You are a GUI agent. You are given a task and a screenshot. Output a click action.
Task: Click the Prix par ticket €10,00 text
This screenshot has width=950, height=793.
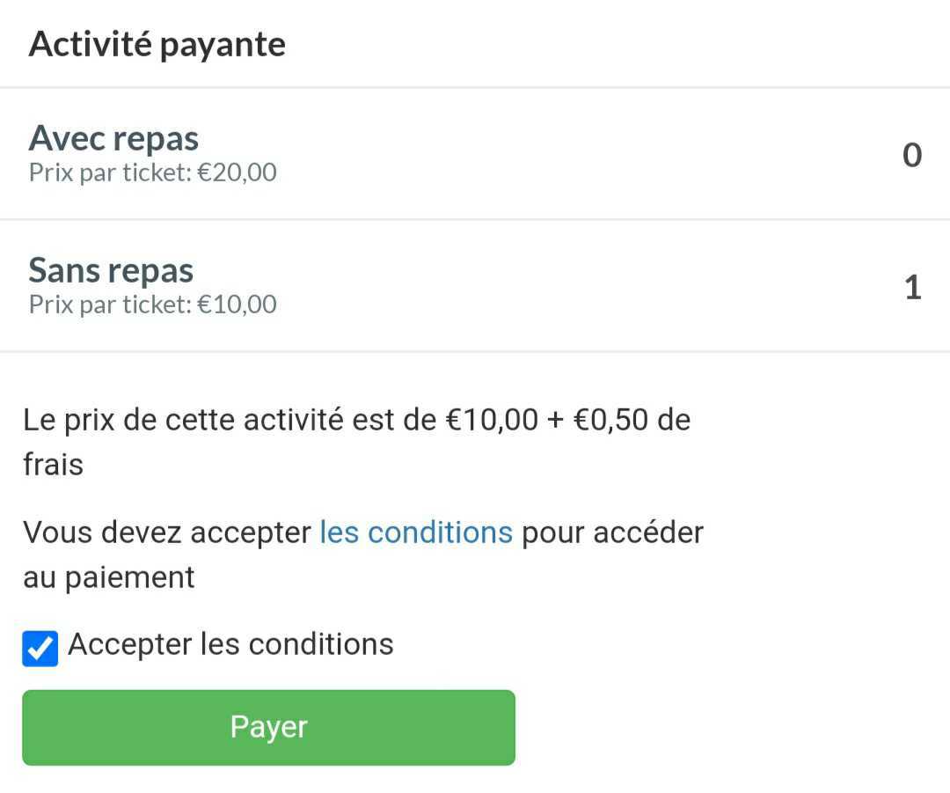coord(153,305)
